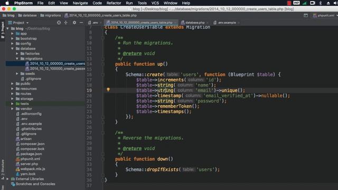Select the tests folder in the tree
338x190 pixels.
tap(22, 103)
